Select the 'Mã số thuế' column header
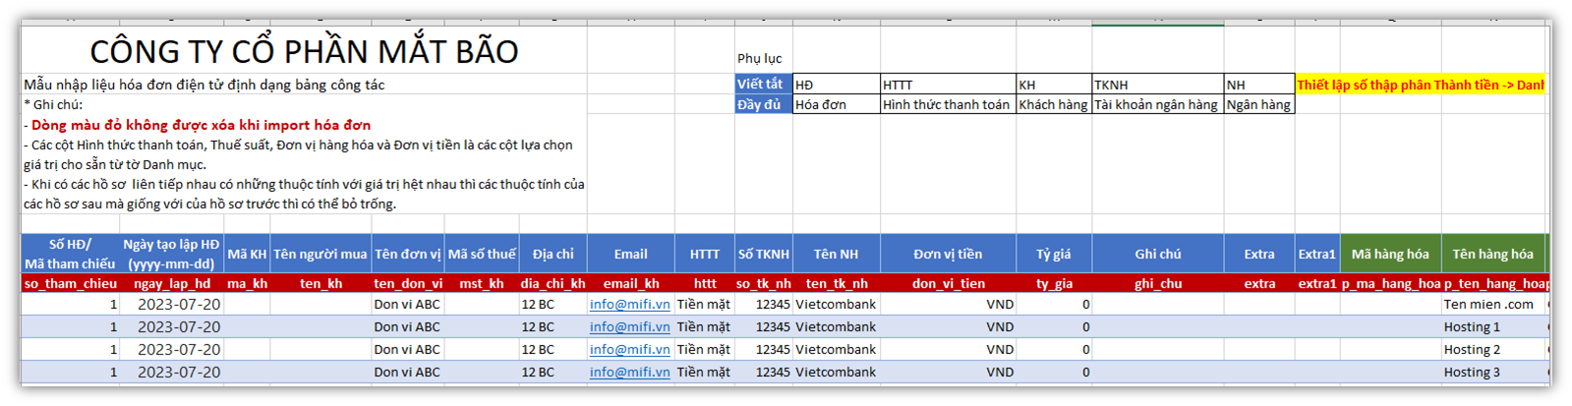 tap(481, 254)
